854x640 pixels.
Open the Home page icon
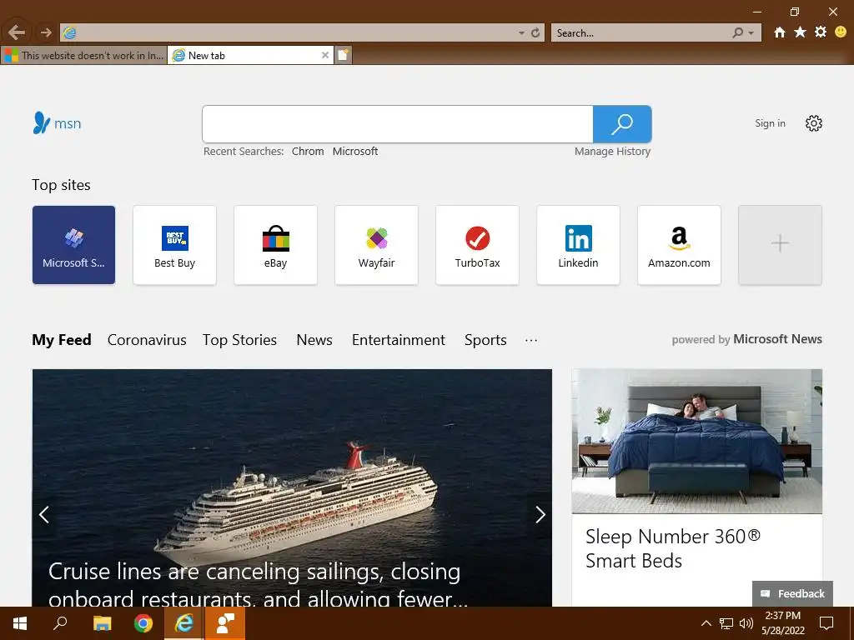coord(780,32)
